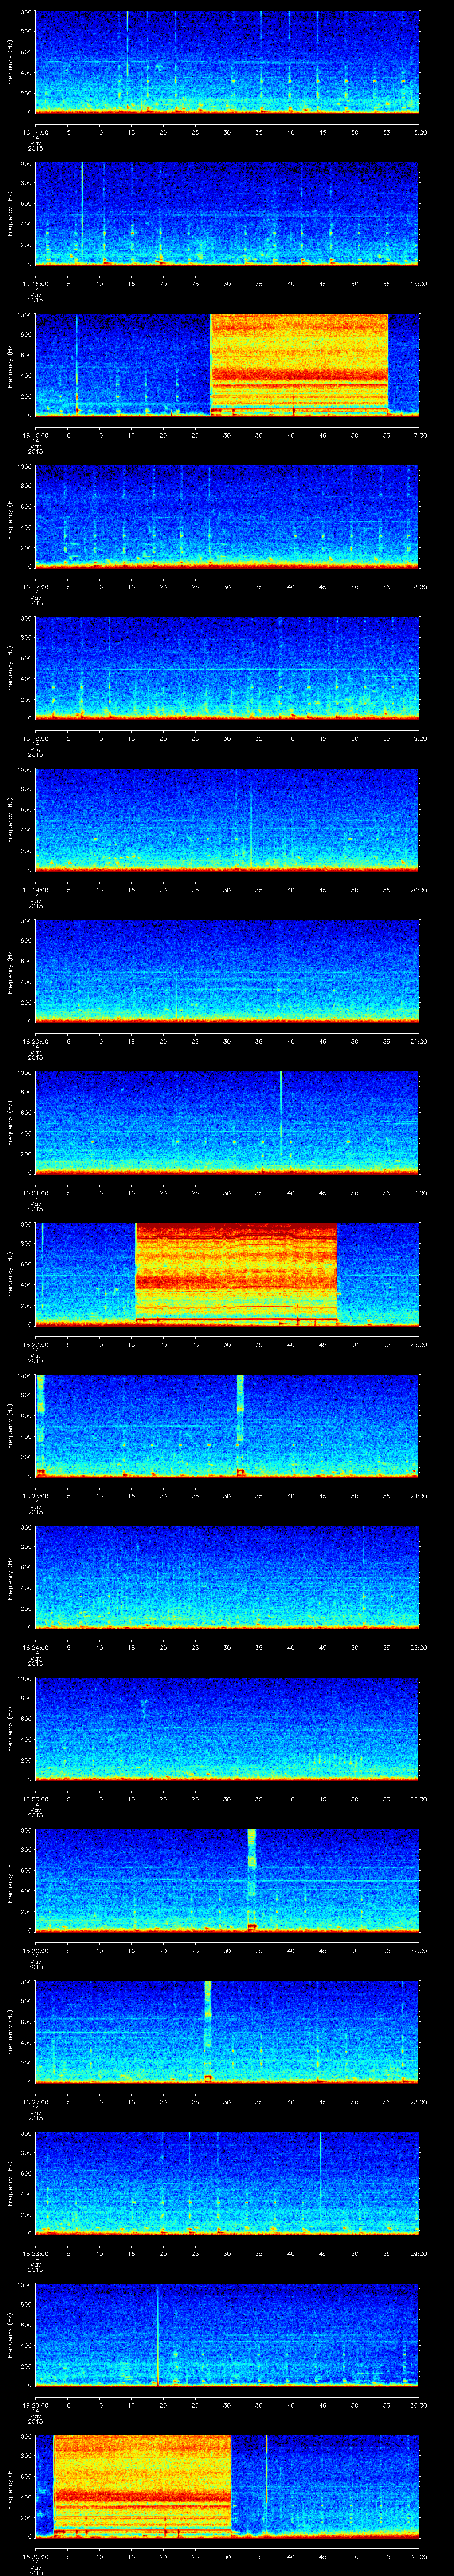Click the "16:29:00" start time label

[36, 2405]
